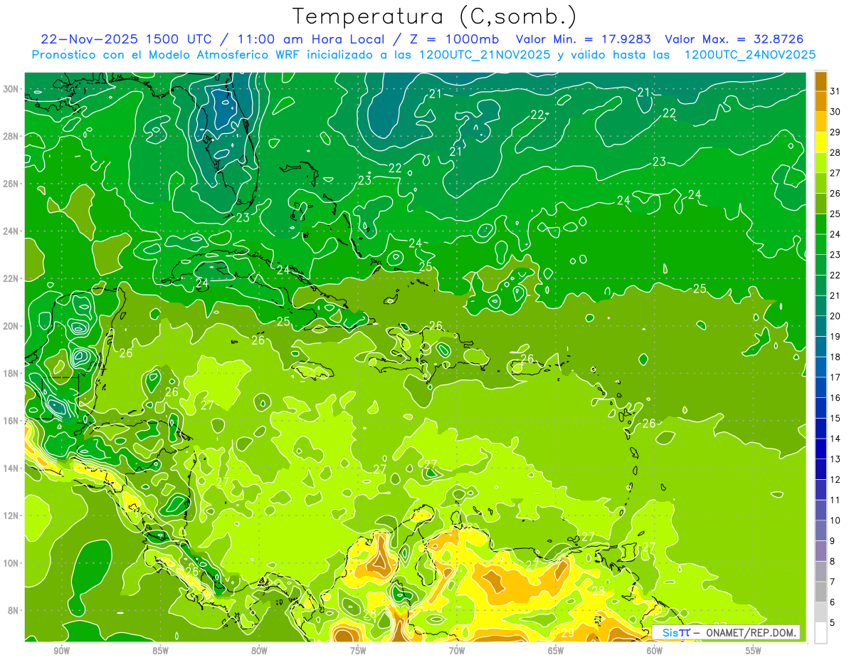854x660 pixels.
Task: Click the 60W longitude label
Action: pos(655,651)
